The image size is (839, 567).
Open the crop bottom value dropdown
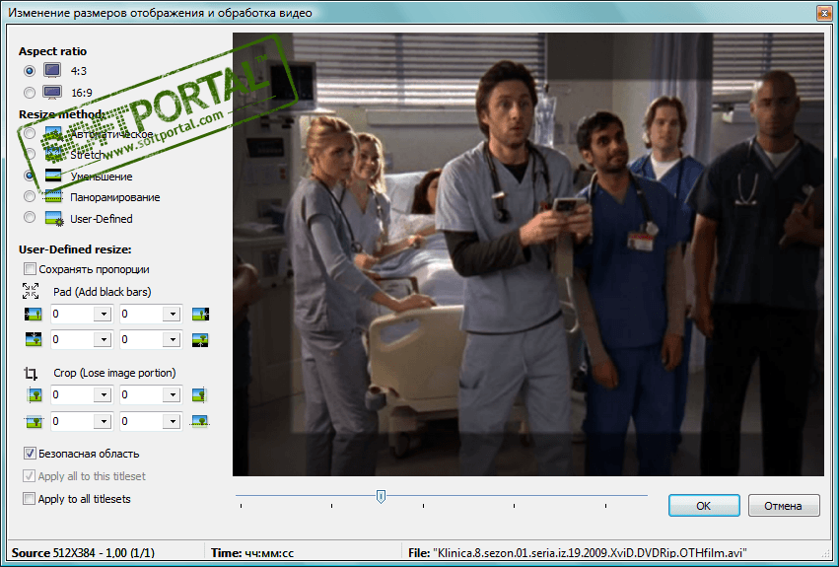click(172, 421)
